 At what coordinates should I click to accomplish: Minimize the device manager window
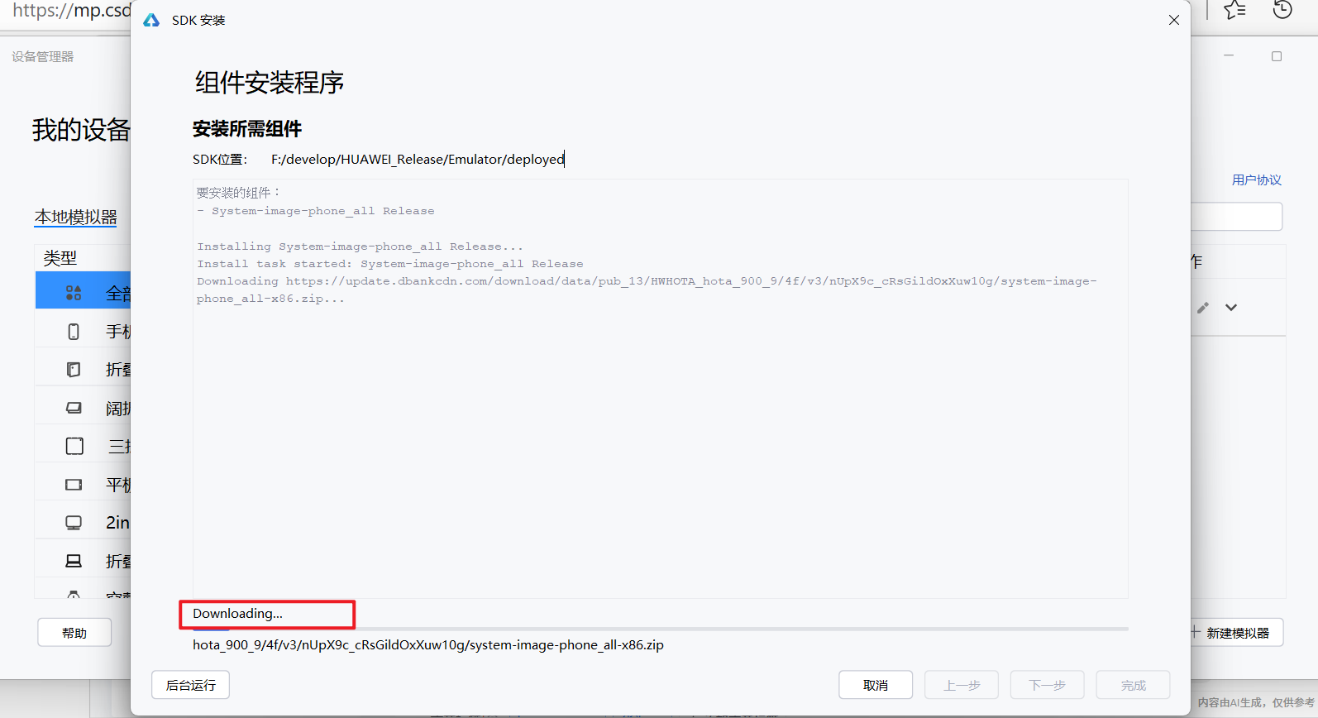click(1229, 56)
